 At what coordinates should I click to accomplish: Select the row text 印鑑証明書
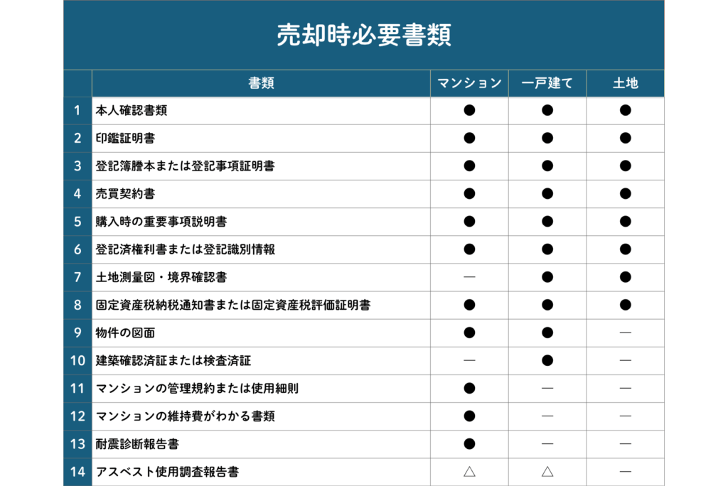click(125, 139)
